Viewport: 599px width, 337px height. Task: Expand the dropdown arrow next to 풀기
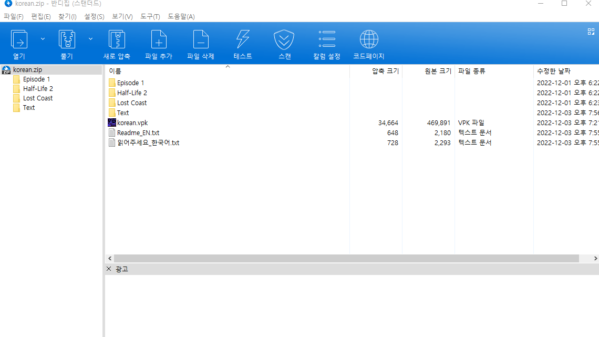tap(90, 39)
